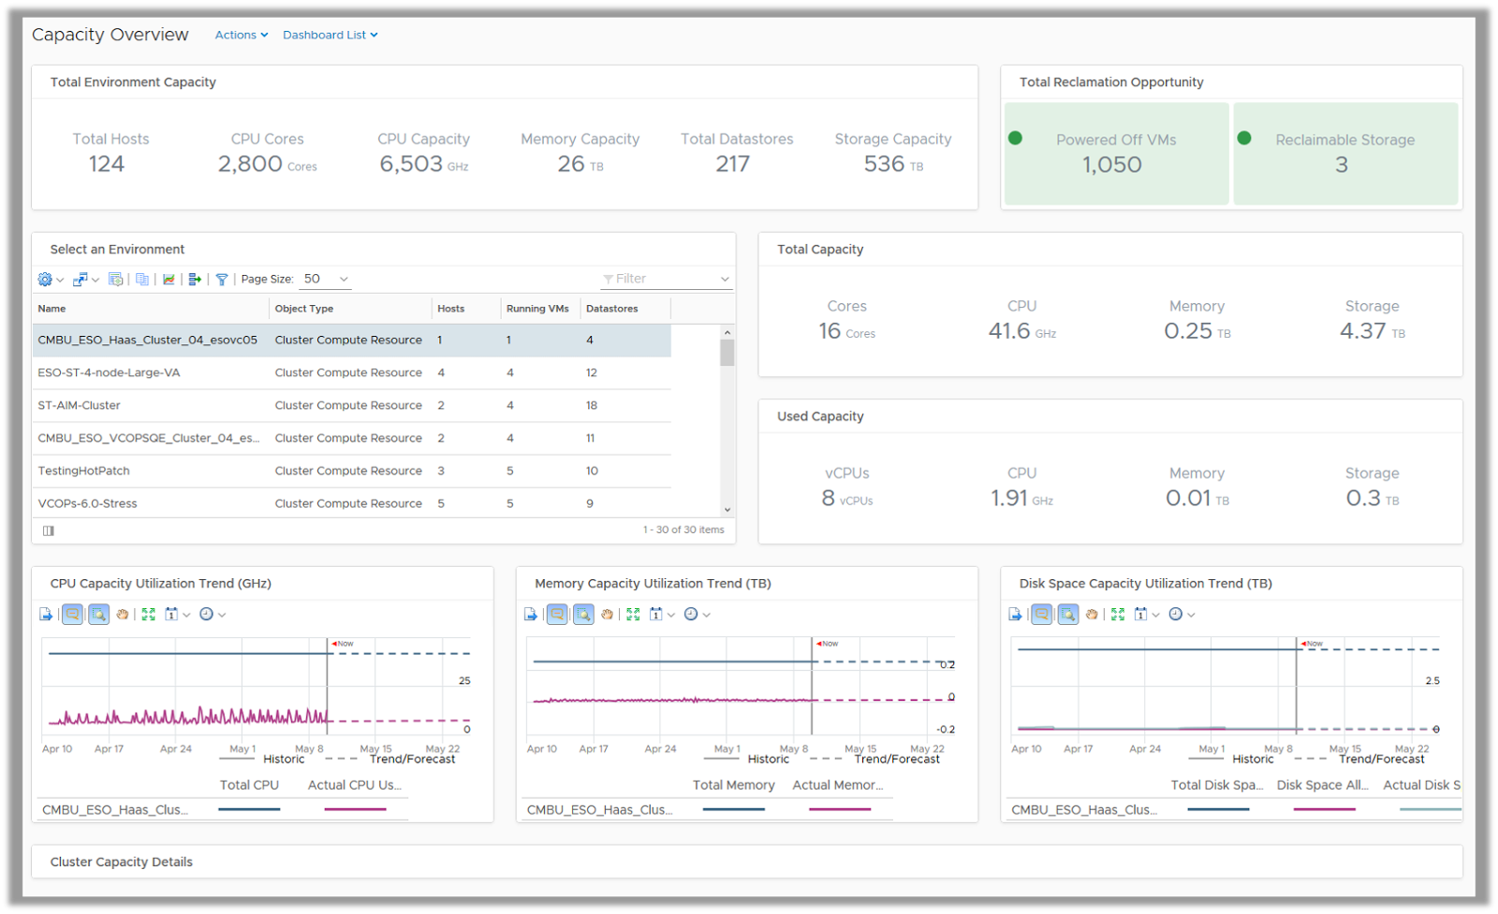Select the zoom-by-selection magnifier on the Memory trend chart
The width and height of the screenshot is (1498, 914).
click(x=583, y=614)
